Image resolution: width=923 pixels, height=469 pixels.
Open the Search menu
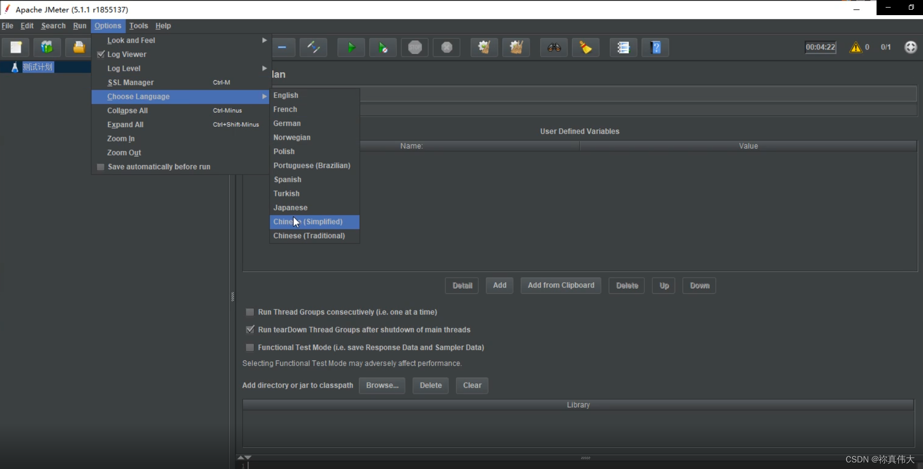pyautogui.click(x=54, y=26)
